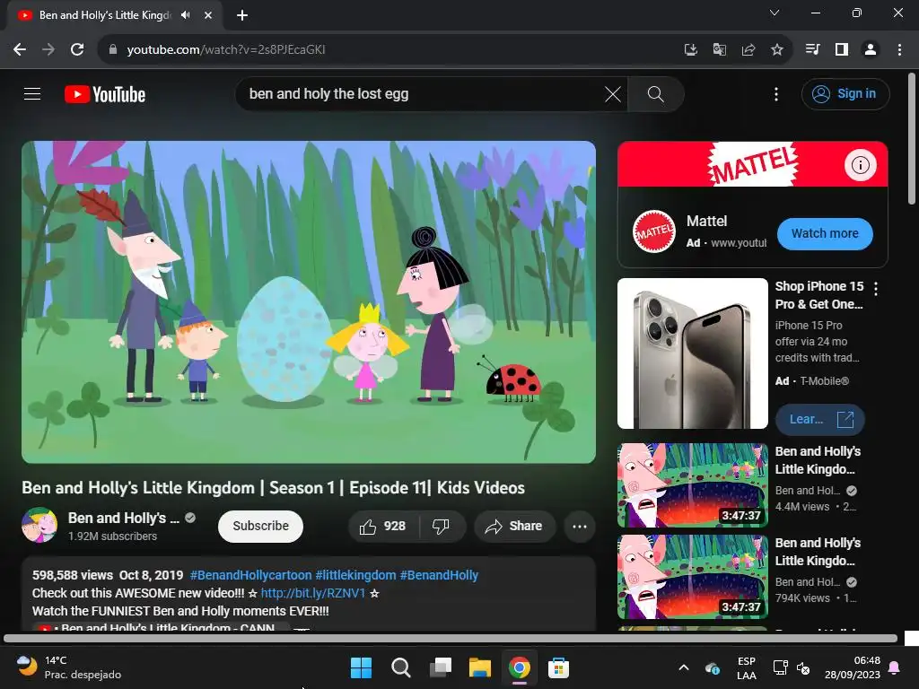This screenshot has width=919, height=689.
Task: Go to the YouTube home logo
Action: 105,94
